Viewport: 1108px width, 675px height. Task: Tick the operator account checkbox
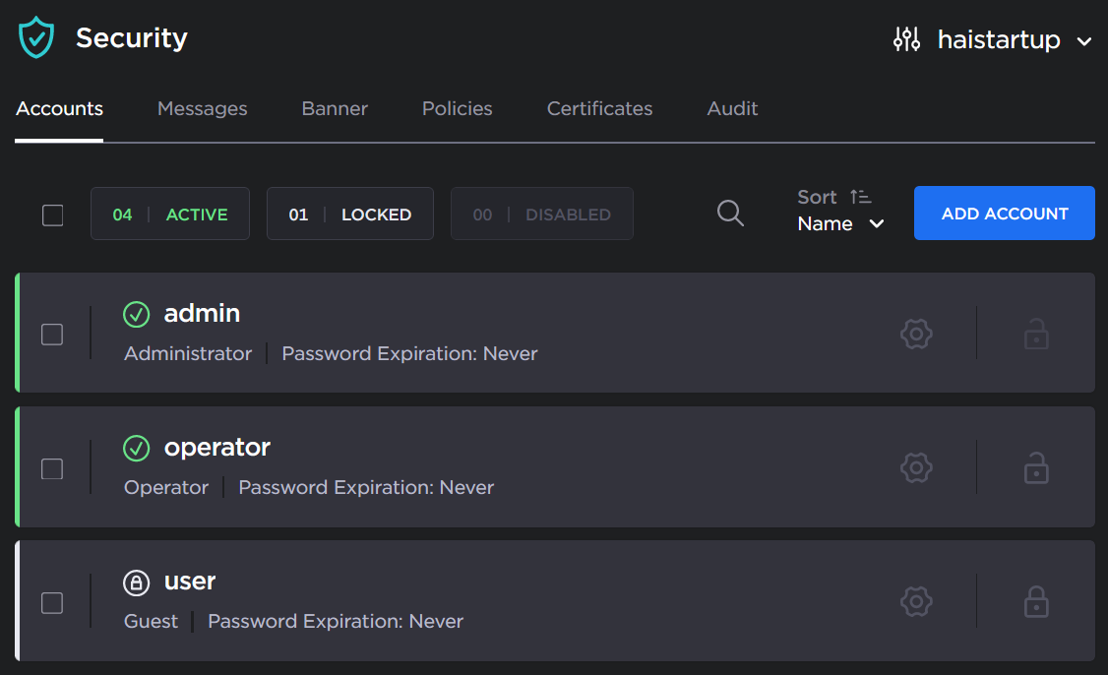[52, 468]
